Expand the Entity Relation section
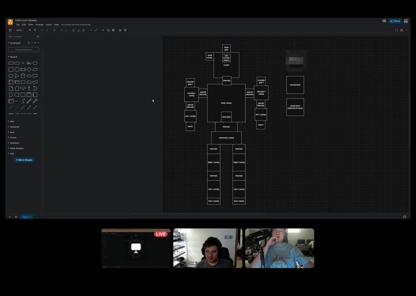Image resolution: width=416 pixels, height=296 pixels. (x=16, y=148)
